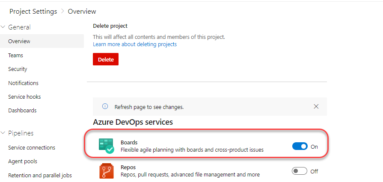Viewport: 383px width, 182px height.
Task: Select Agent pools in the sidebar
Action: [23, 161]
